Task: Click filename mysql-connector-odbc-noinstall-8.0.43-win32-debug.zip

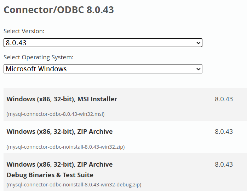Action: [x=74, y=185]
